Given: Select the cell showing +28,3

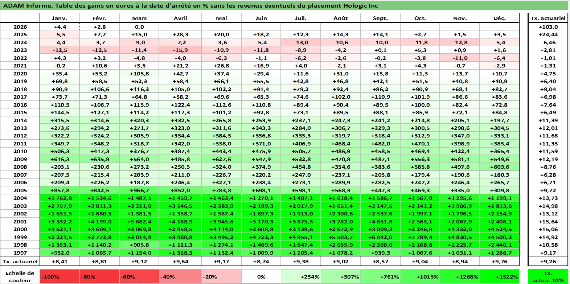Looking at the screenshot, I should pyautogui.click(x=180, y=34).
